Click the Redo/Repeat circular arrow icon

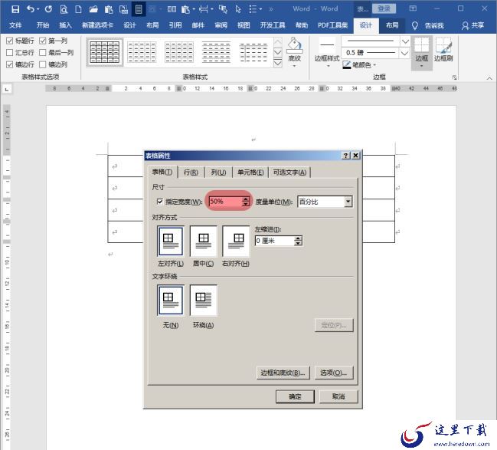(48, 9)
